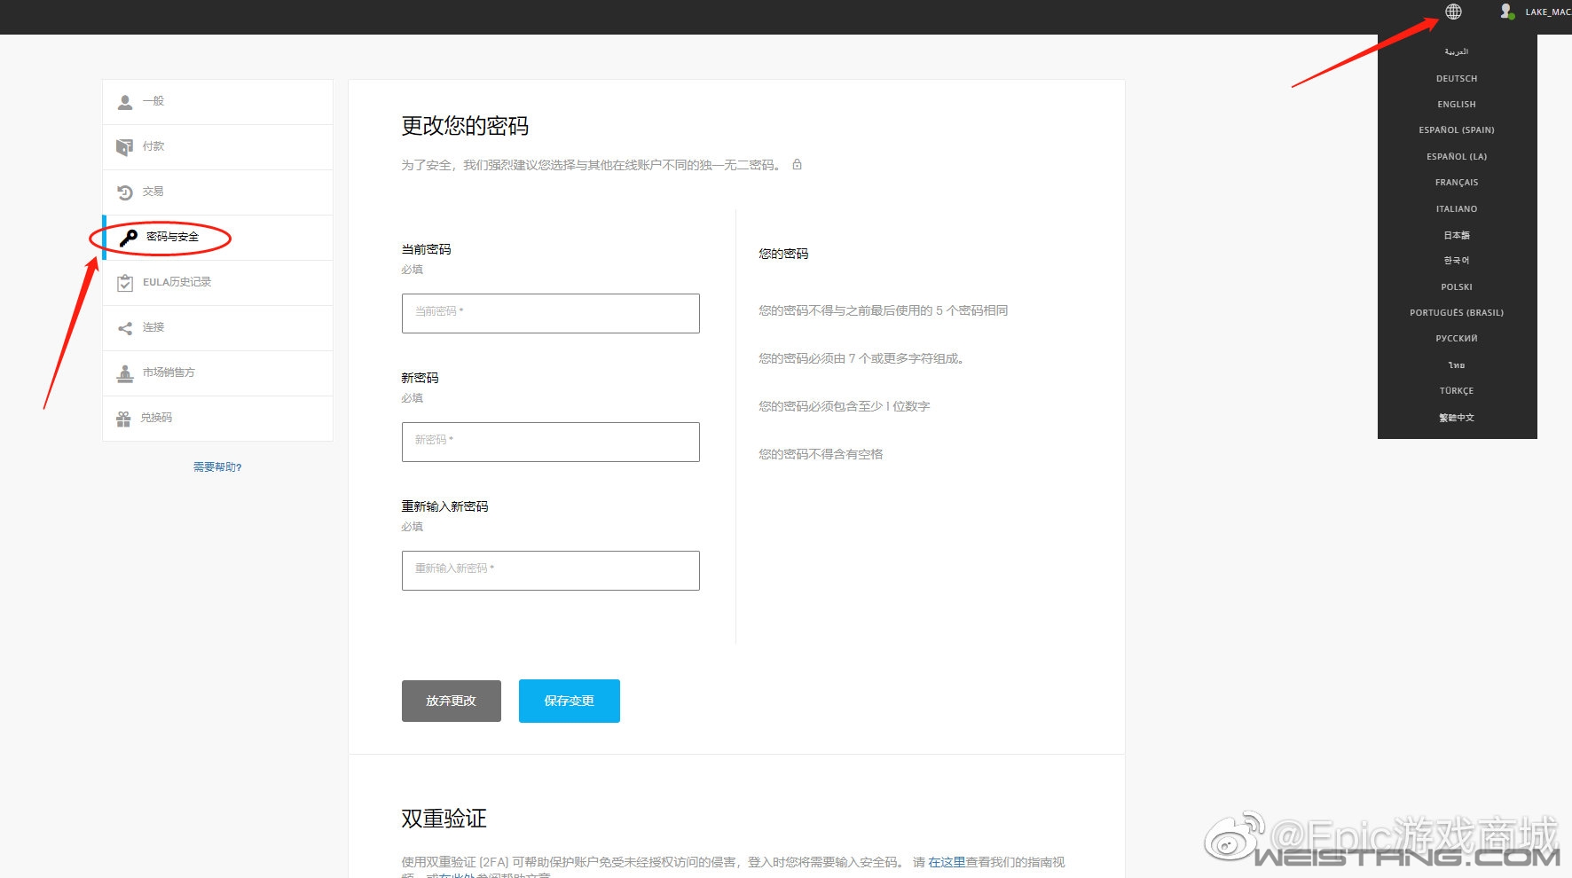This screenshot has height=878, width=1572.
Task: Select FRANÇAIS language option
Action: point(1457,183)
